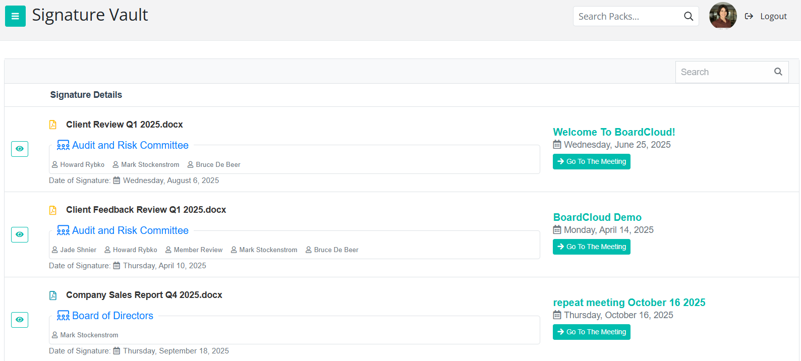Click the table search magnifier icon
This screenshot has height=361, width=801.
pyautogui.click(x=778, y=72)
